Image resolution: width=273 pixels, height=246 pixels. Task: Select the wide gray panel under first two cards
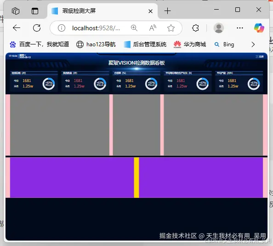(60, 125)
